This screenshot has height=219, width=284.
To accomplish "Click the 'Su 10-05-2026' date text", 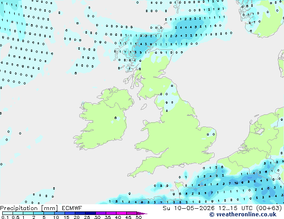I will [189, 208].
